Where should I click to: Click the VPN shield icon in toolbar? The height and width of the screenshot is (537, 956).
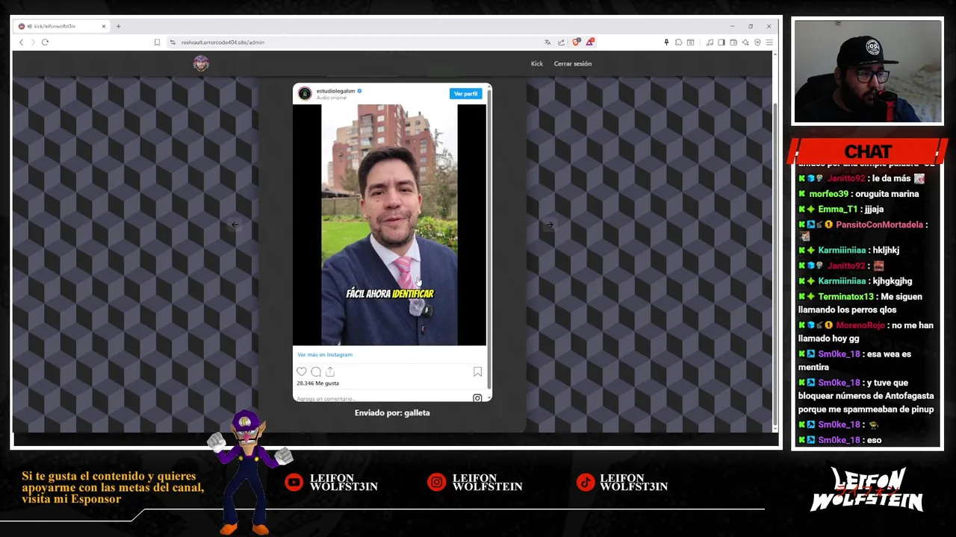(x=757, y=43)
